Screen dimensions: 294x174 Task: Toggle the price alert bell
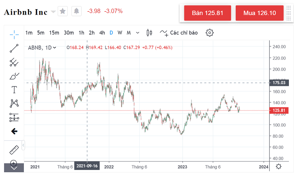[x=76, y=11]
